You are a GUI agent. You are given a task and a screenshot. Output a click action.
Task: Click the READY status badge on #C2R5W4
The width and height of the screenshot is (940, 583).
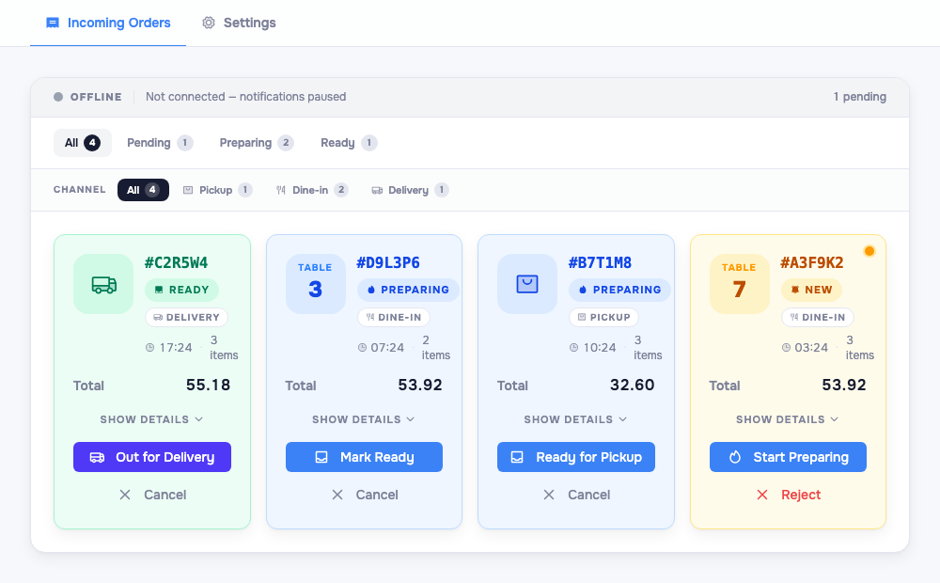pos(181,290)
